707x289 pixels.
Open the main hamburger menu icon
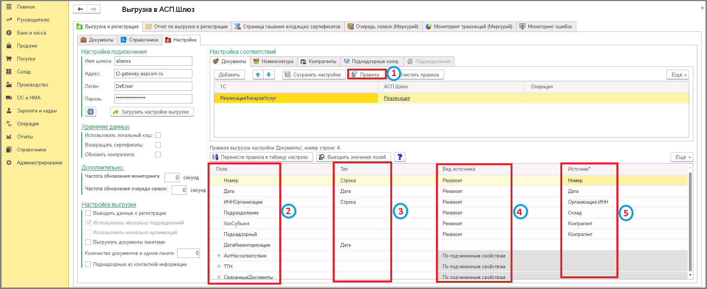tap(9, 7)
